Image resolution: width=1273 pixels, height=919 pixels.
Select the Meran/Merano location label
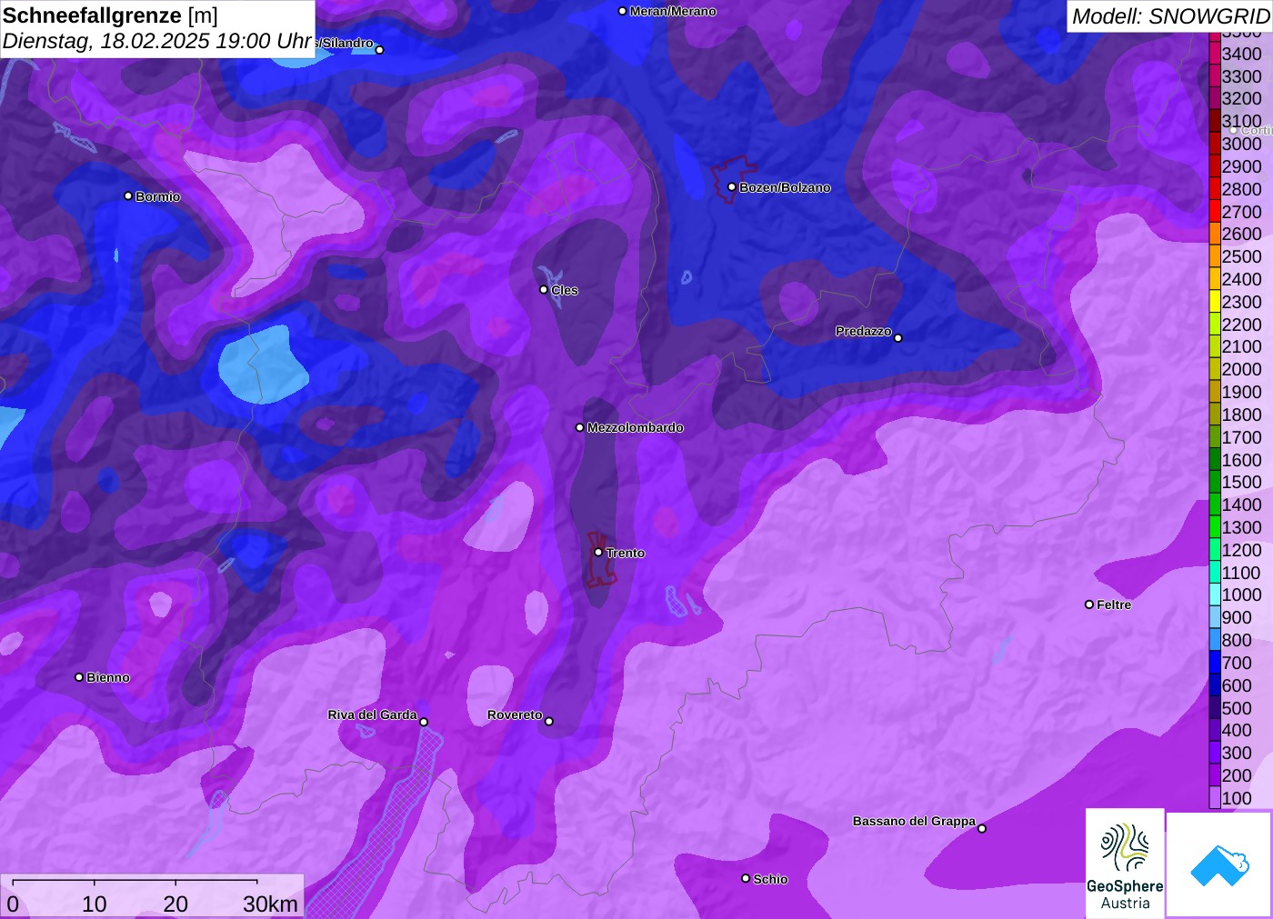tap(673, 11)
